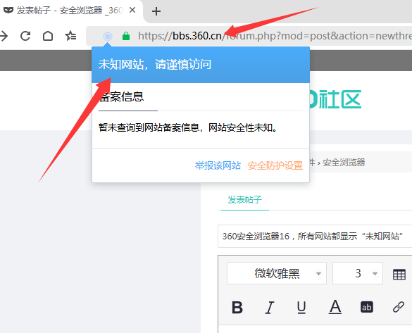Click the 社区 logo

tap(335, 99)
